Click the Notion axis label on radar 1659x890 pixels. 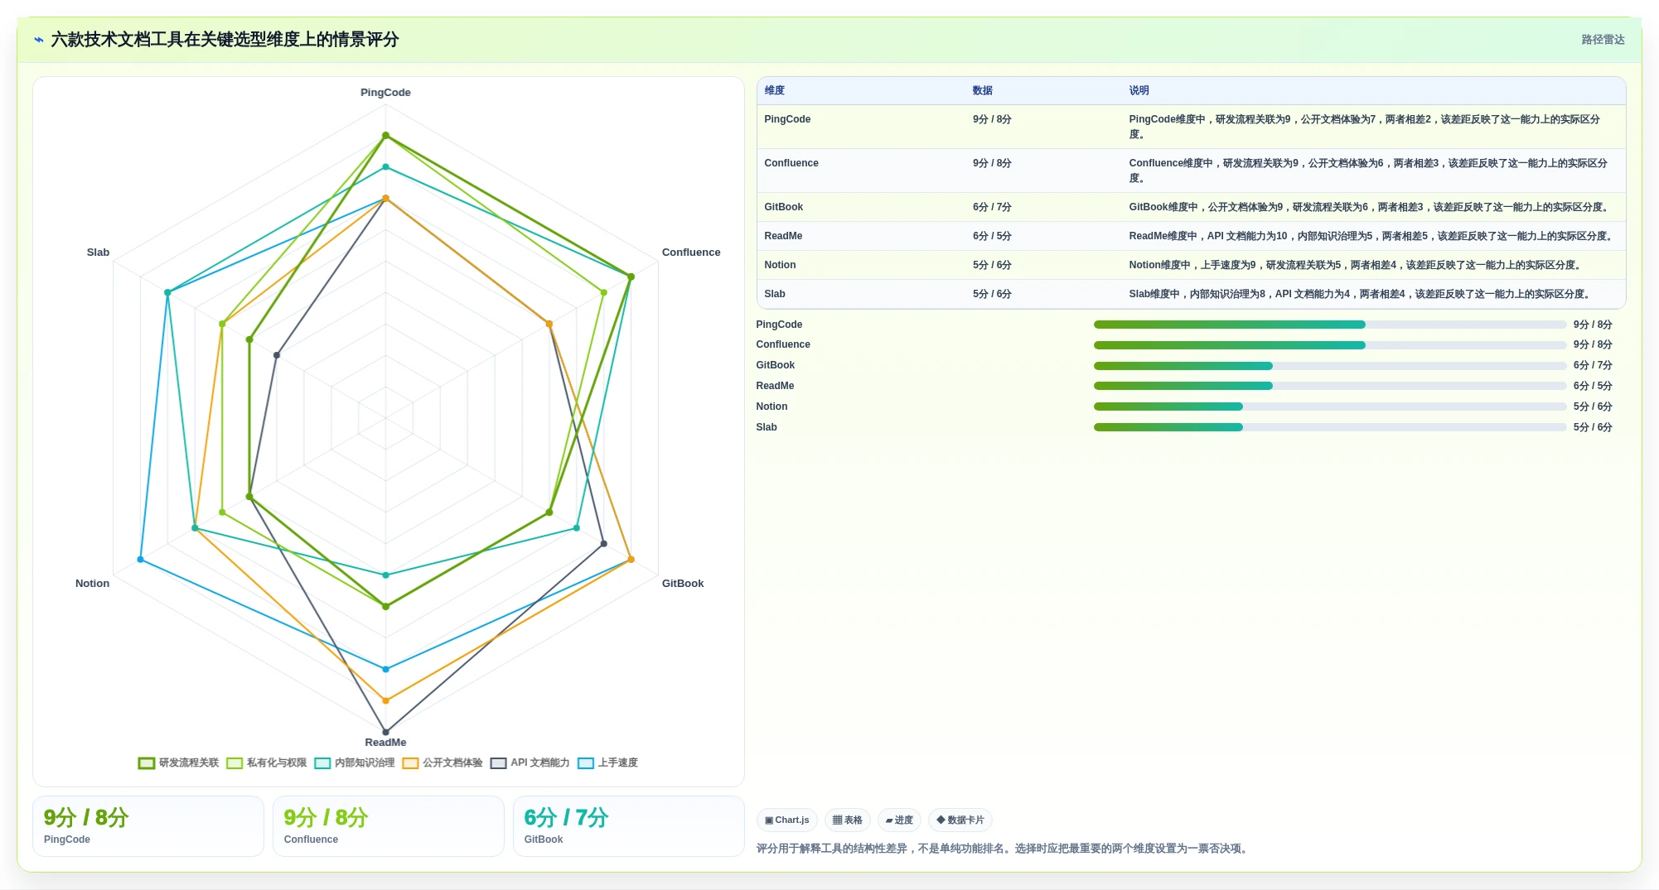(x=92, y=584)
